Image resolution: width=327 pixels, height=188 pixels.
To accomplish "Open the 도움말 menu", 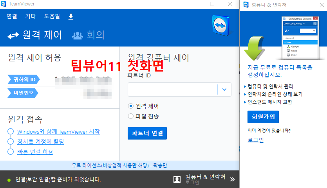I will point(52,16).
